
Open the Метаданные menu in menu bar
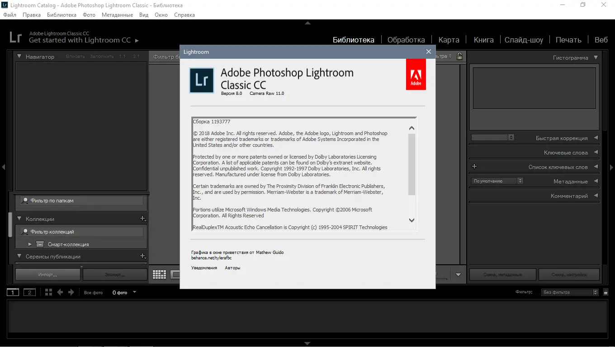pos(117,15)
